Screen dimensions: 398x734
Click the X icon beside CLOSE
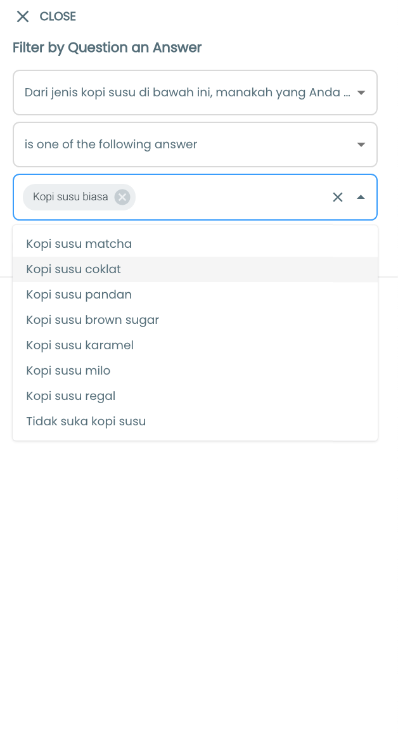(22, 17)
